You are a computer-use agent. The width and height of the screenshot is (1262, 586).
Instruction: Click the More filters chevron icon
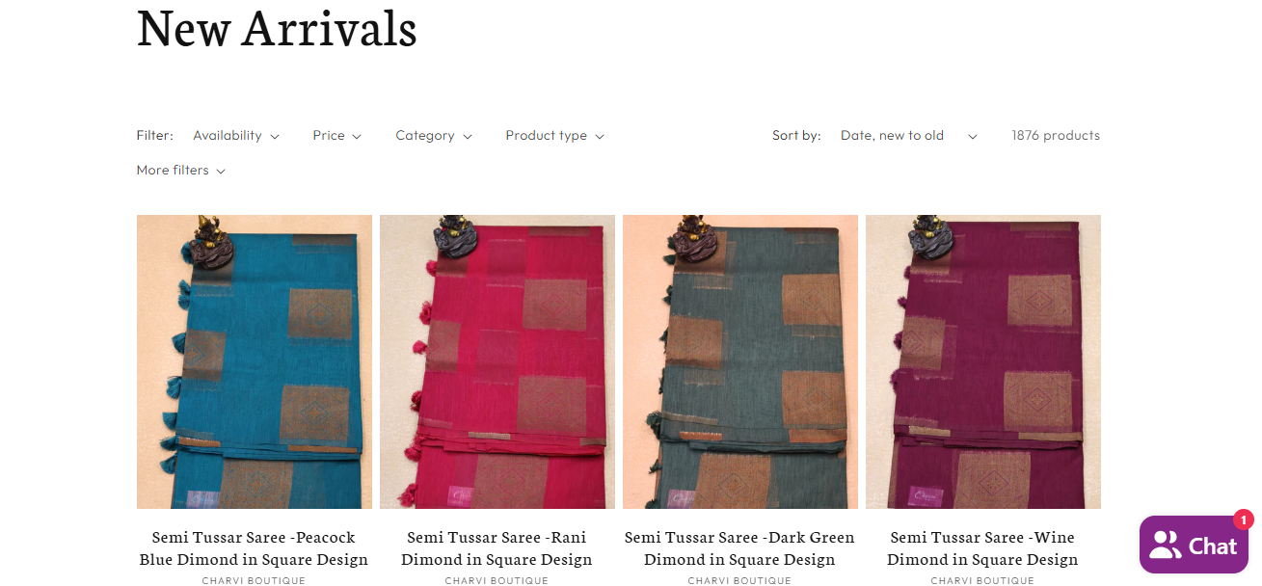[x=221, y=172]
